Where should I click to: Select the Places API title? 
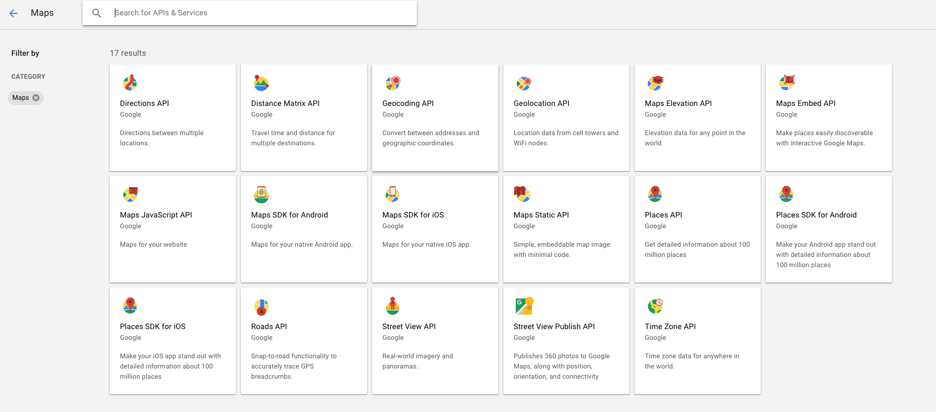(x=663, y=215)
